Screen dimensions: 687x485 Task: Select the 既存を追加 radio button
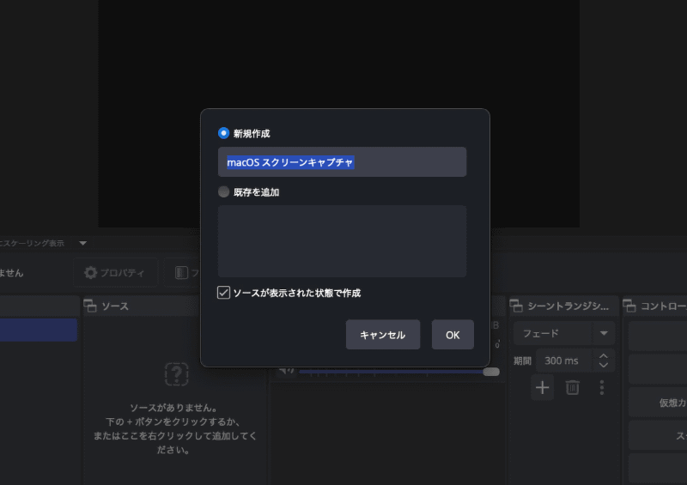point(223,192)
